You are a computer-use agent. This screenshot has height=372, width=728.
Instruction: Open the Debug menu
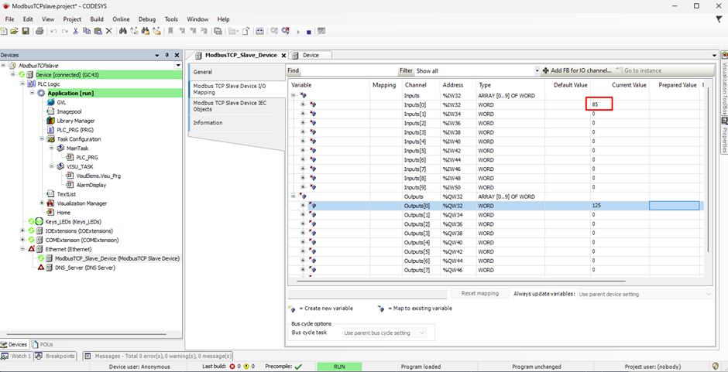coord(147,19)
